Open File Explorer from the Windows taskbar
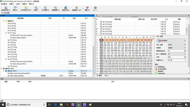Image resolution: width=190 pixels, height=107 pixels. 61,105
